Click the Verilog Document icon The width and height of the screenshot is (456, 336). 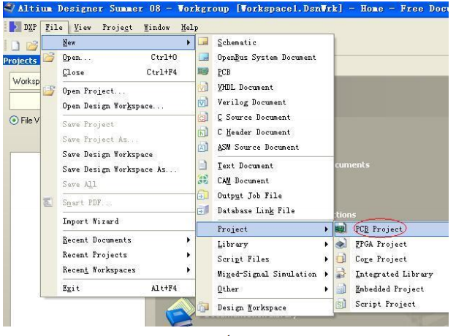[203, 102]
